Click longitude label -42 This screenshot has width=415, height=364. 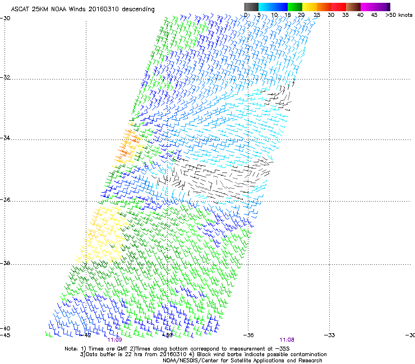(86, 335)
